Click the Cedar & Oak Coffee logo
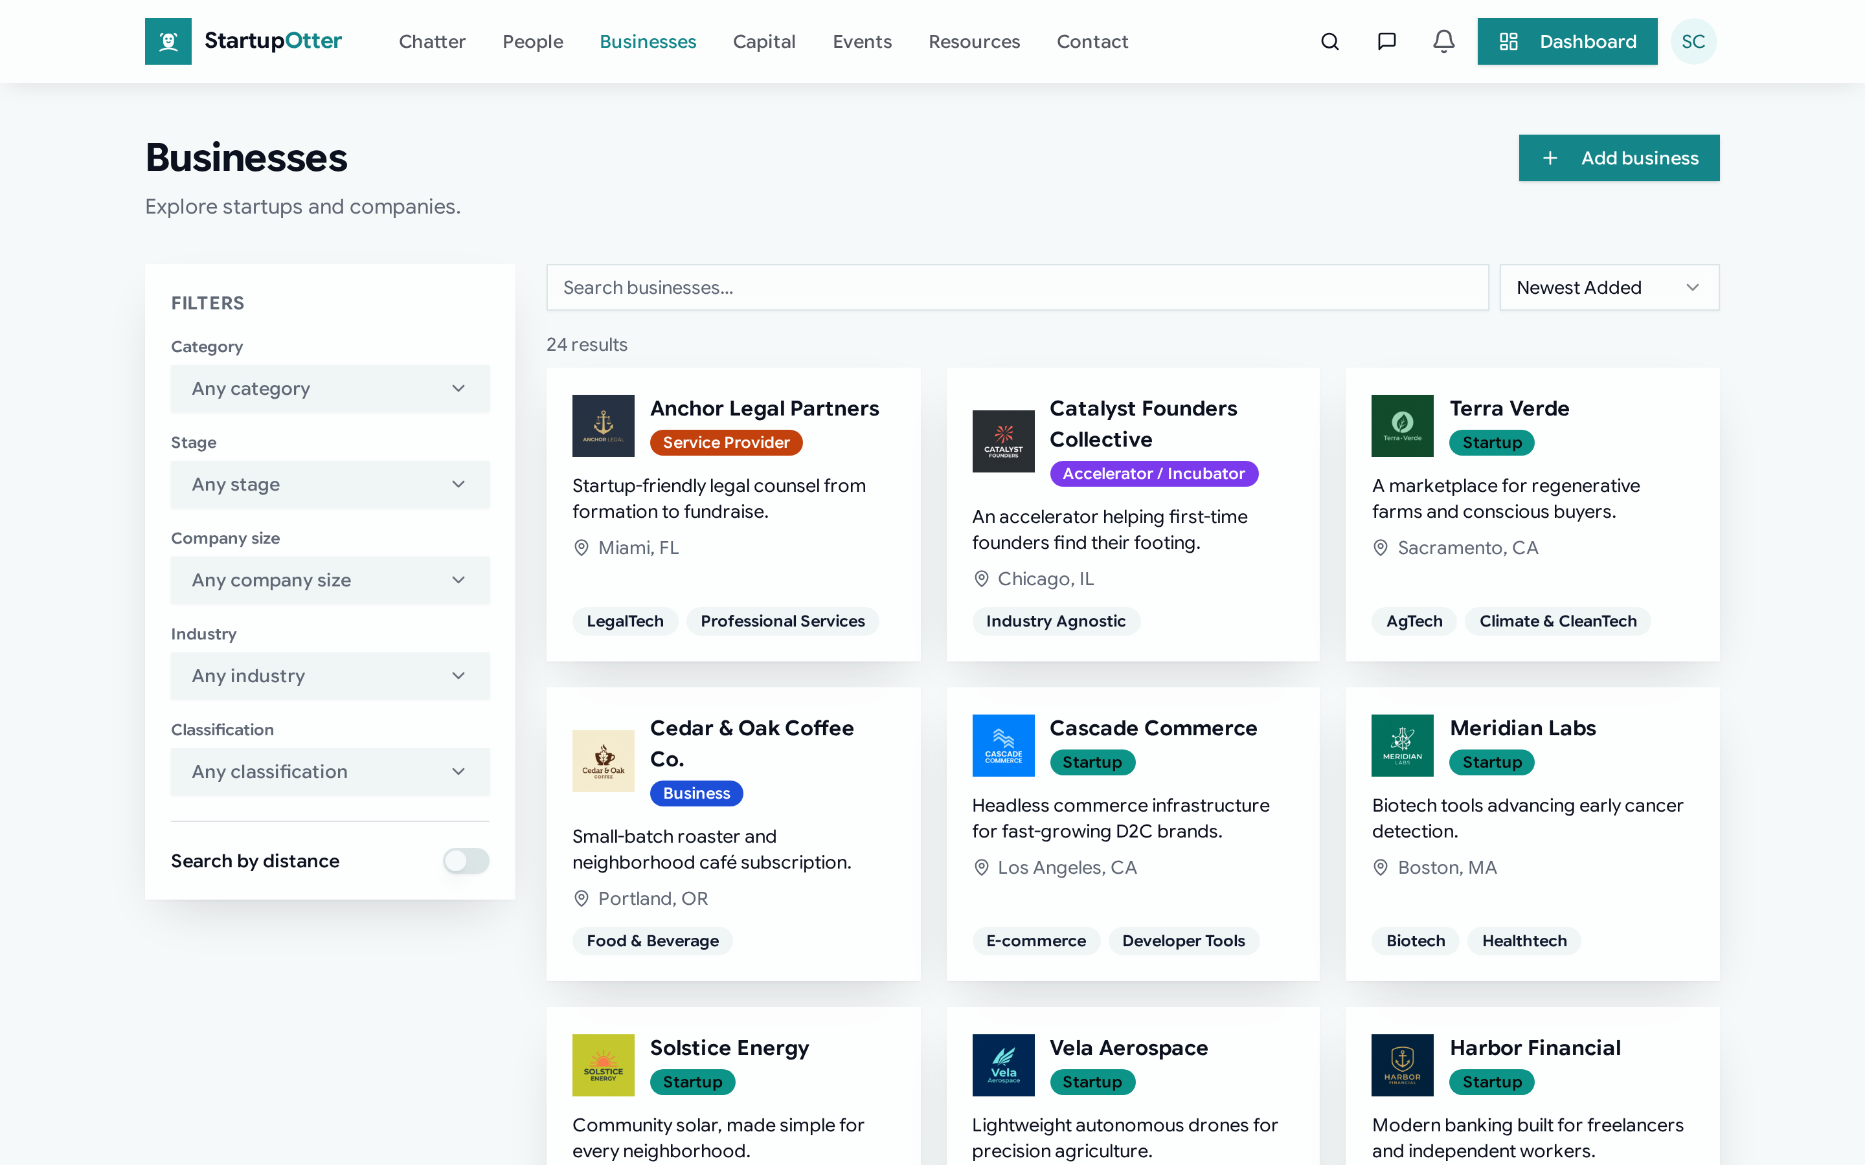The width and height of the screenshot is (1865, 1165). click(604, 761)
